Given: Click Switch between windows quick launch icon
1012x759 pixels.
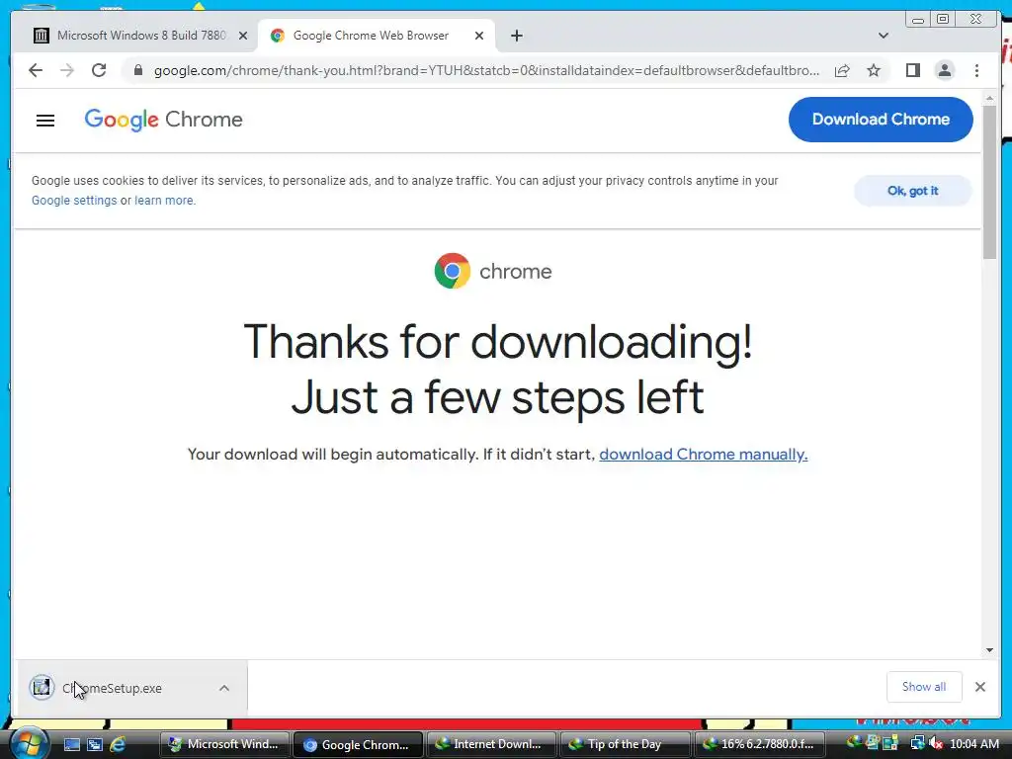Looking at the screenshot, I should pos(95,744).
